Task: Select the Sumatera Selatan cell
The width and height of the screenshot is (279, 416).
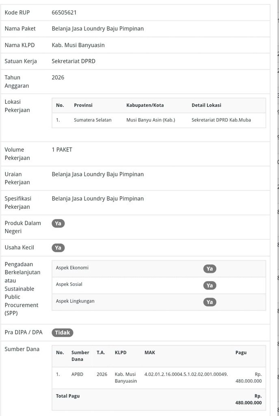Action: (93, 120)
